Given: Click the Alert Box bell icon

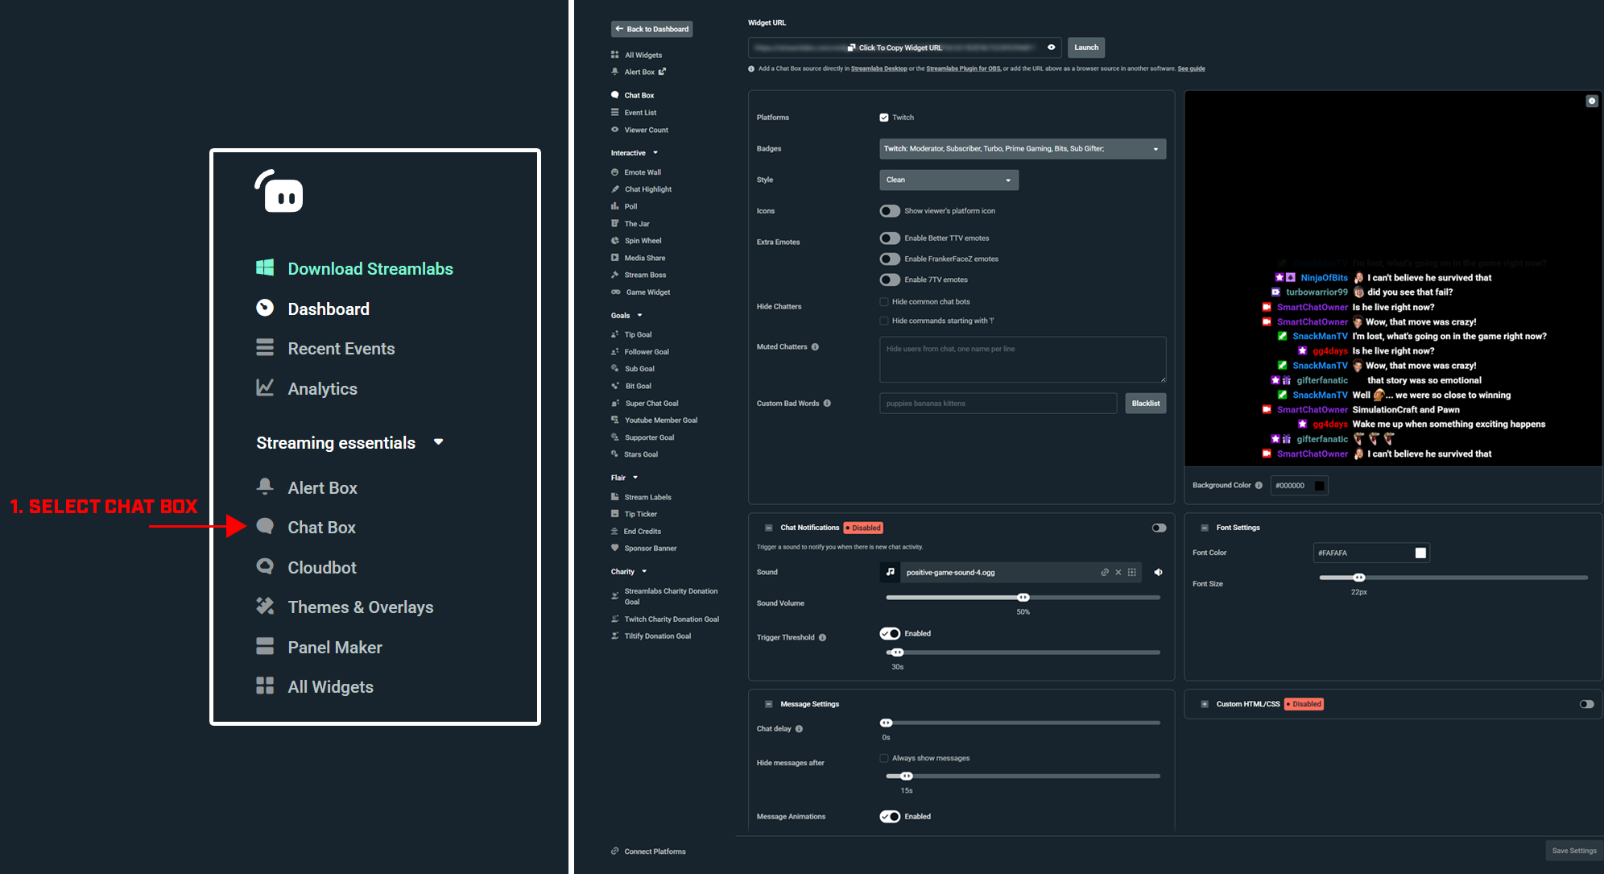Looking at the screenshot, I should pos(265,487).
